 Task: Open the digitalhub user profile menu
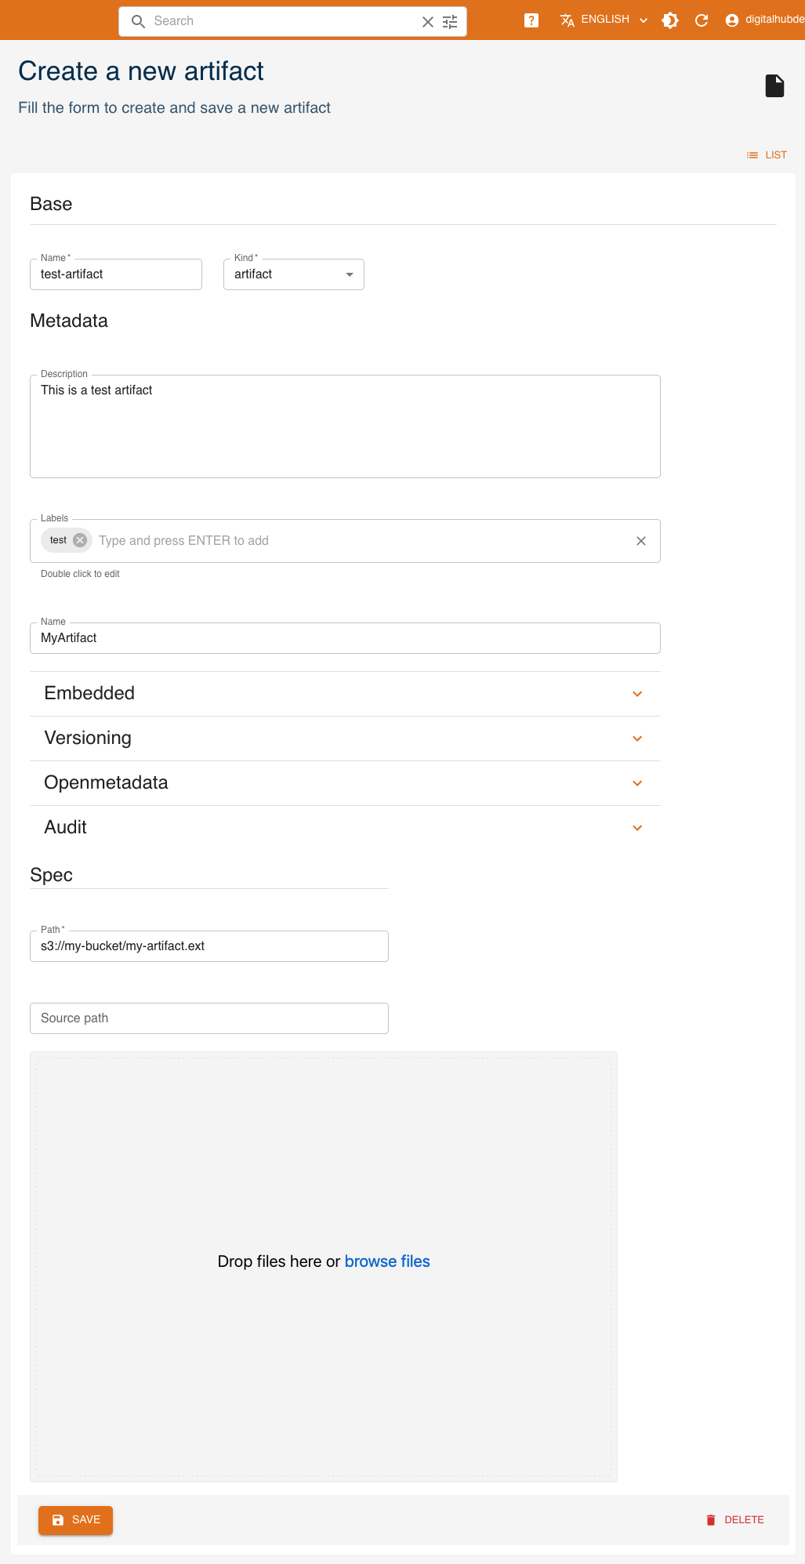(764, 20)
